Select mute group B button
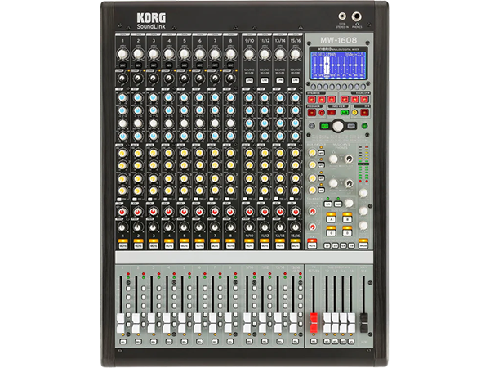Screen dimensions: 490x368 coord(347,219)
